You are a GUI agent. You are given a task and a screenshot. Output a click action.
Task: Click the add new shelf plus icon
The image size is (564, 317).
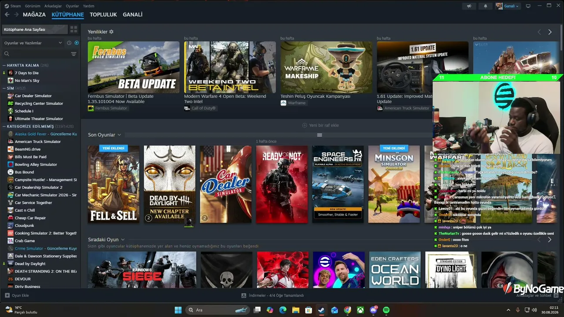point(304,125)
